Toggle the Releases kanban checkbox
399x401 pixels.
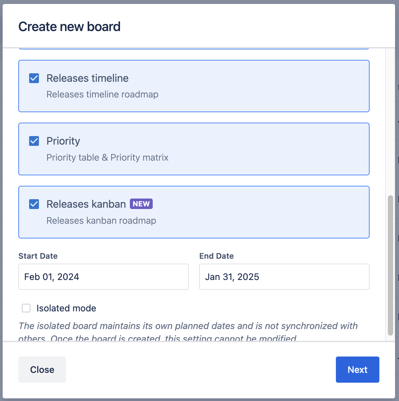pyautogui.click(x=34, y=204)
